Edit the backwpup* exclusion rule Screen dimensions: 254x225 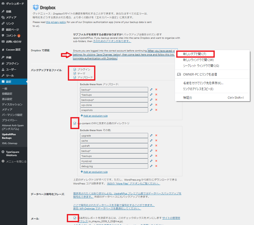tap(151, 100)
